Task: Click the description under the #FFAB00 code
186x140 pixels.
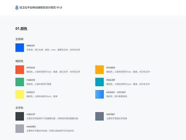Action: click(x=128, y=72)
